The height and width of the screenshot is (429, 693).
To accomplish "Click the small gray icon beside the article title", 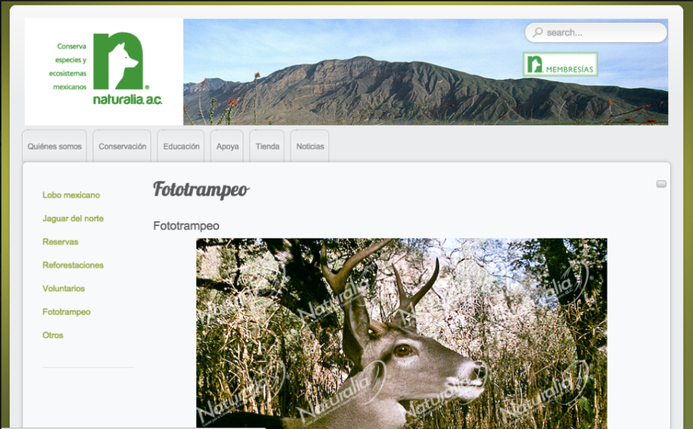I will 661,184.
